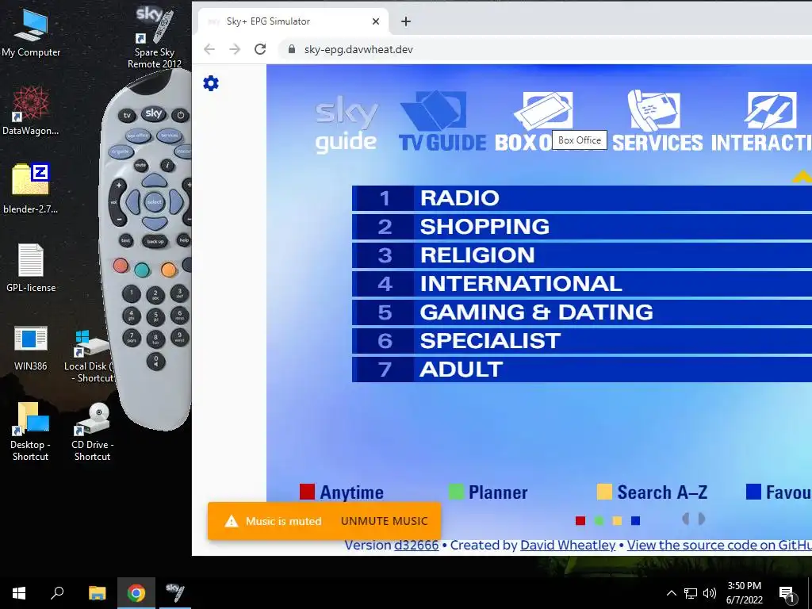Select the SPECIALIST menu row

point(582,341)
